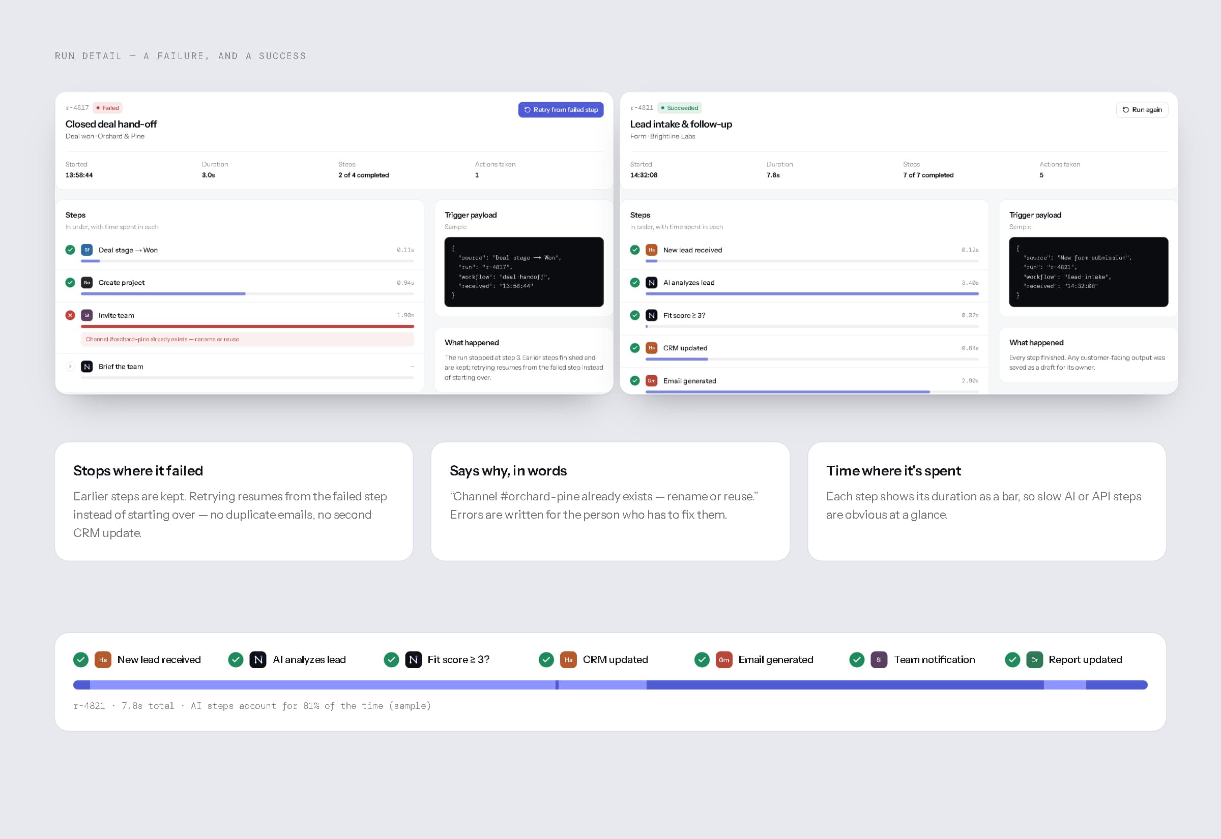Image resolution: width=1221 pixels, height=839 pixels.
Task: Click N icon in bottom strip AI analyzes lead
Action: click(x=258, y=660)
